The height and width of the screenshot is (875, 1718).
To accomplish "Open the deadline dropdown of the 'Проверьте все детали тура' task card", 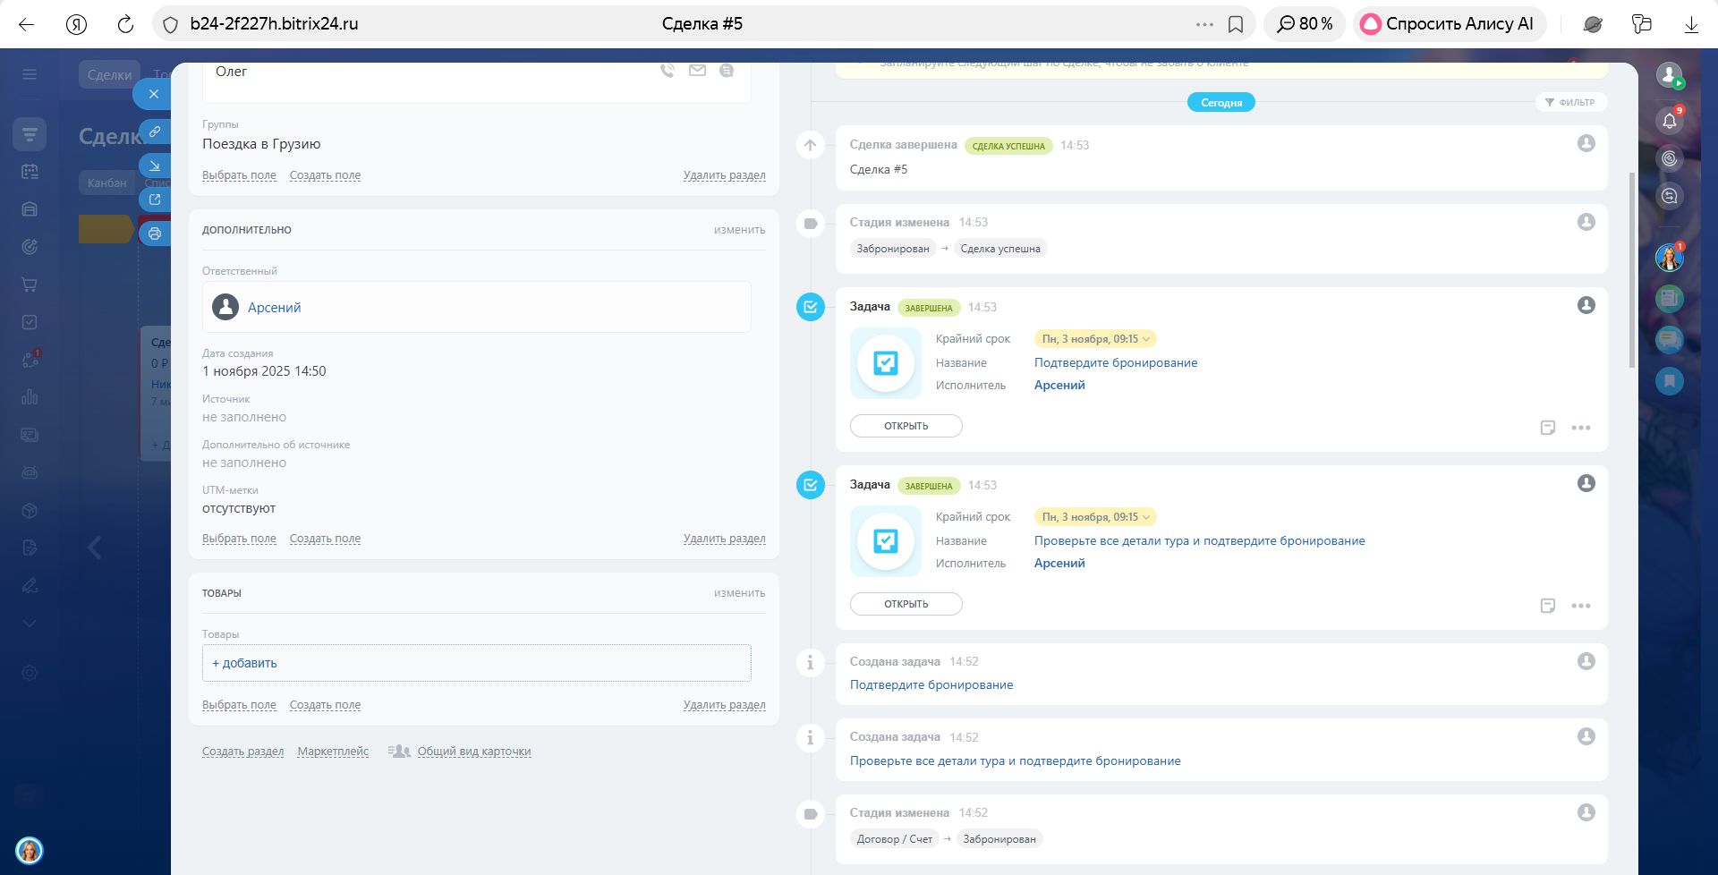I will click(x=1095, y=517).
